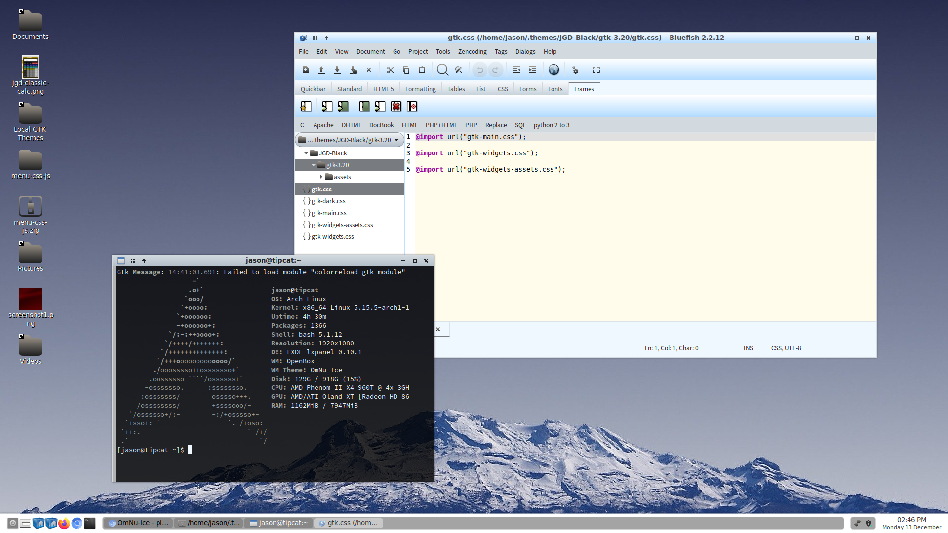
Task: Select gtk-widgets-assets.css in the file list
Action: pyautogui.click(x=350, y=225)
